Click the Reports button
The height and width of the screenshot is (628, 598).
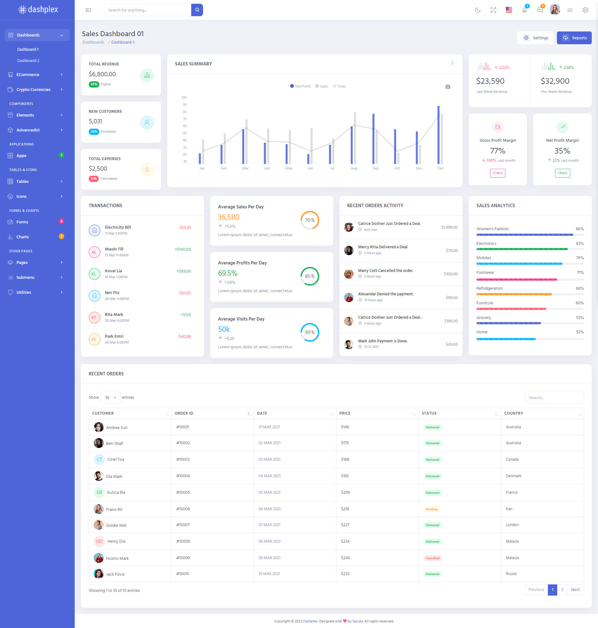click(574, 38)
